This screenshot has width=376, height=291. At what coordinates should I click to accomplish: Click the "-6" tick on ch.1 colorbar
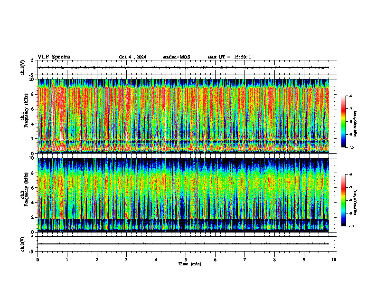[x=350, y=96]
